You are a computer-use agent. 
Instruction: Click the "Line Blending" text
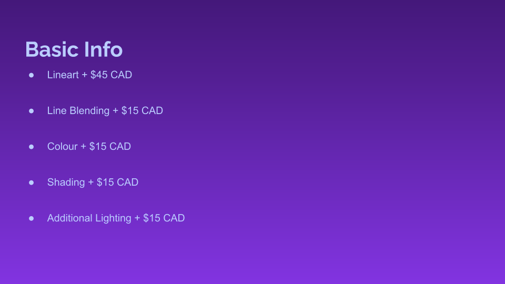78,110
